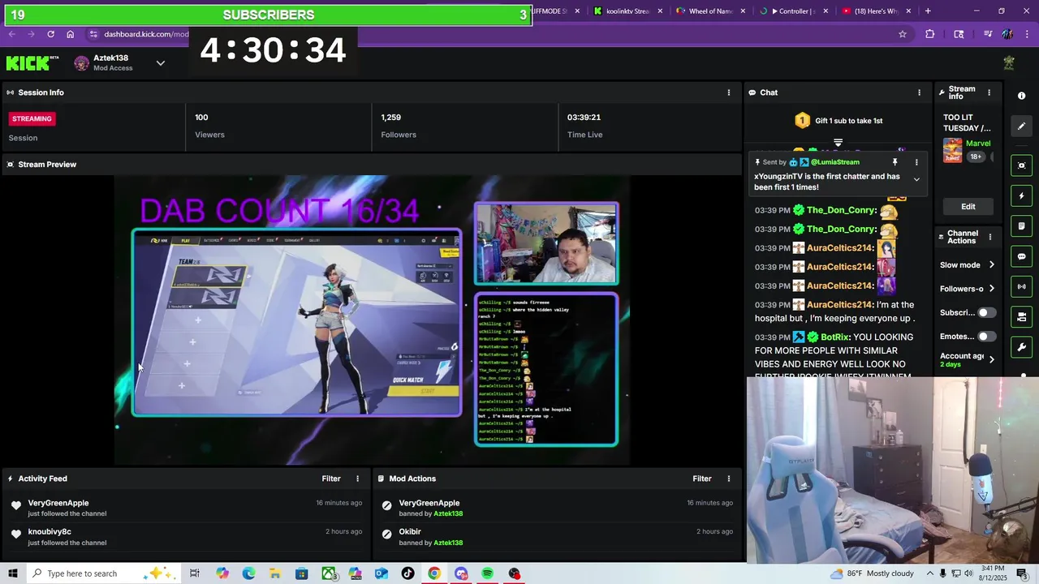Open browser extensions puzzle icon
Viewport: 1039px width, 584px height.
pos(930,34)
